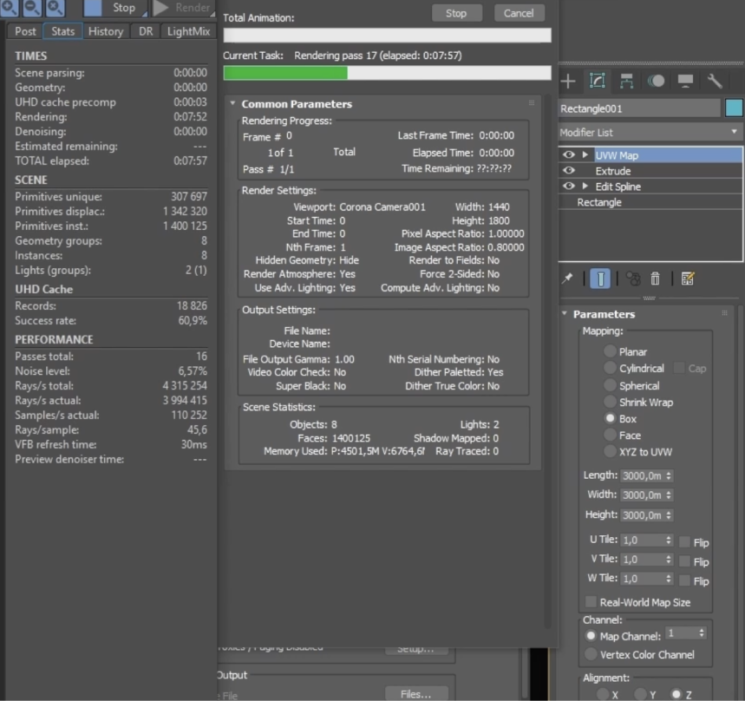Open the Hierarchy panel icon

pyautogui.click(x=626, y=81)
